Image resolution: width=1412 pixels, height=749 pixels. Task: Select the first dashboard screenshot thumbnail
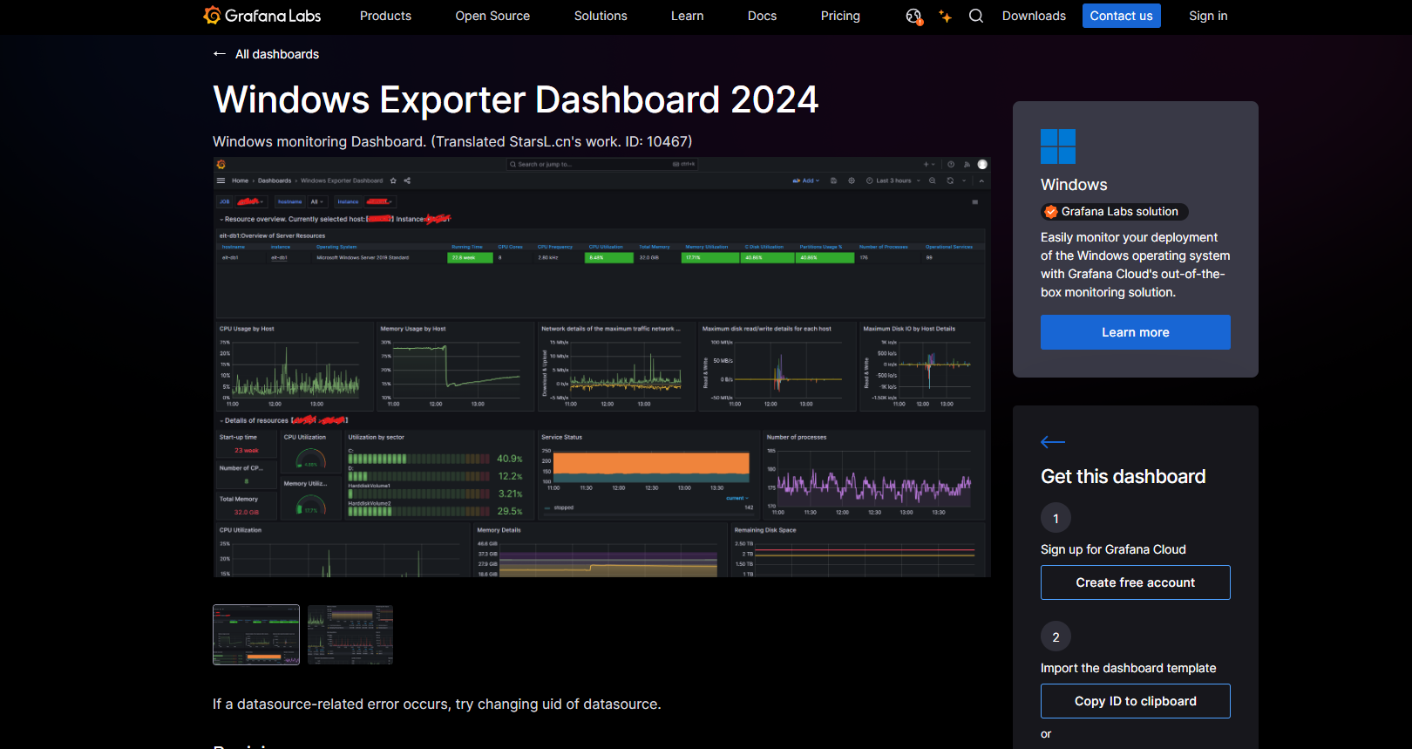(256, 635)
